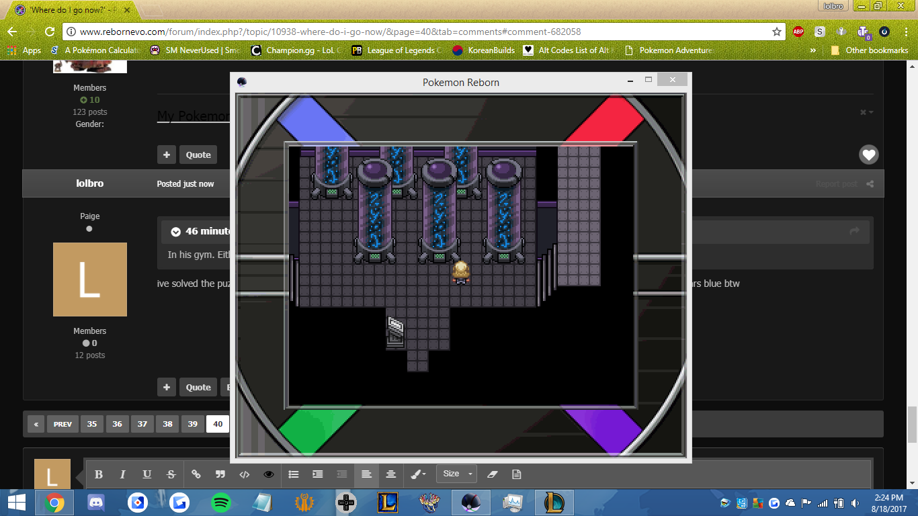Insert a quote block in the editor
Screen dimensions: 918x516
tap(220, 474)
